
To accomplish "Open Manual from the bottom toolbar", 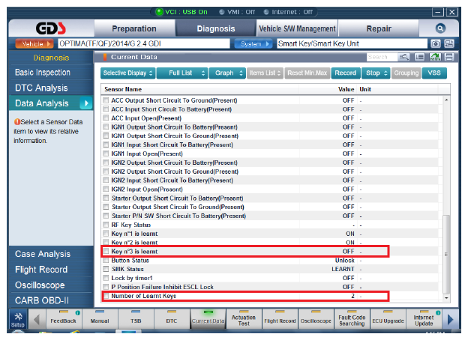I will coord(100,320).
